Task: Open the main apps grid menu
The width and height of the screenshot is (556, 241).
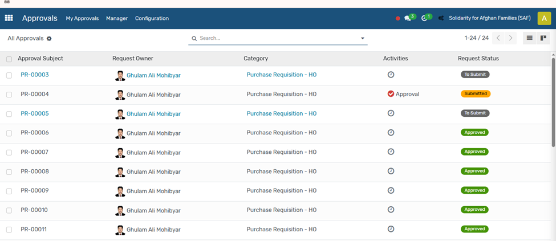Action: (x=9, y=18)
